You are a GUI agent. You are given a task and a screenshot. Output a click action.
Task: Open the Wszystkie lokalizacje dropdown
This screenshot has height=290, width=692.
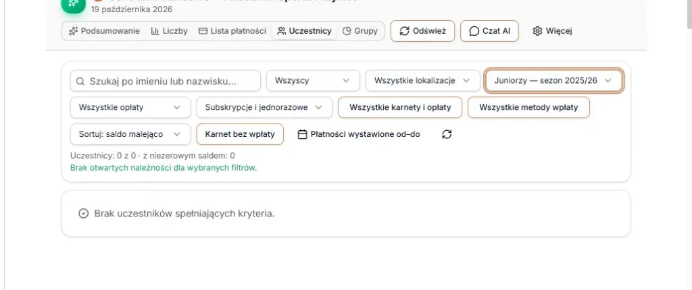pyautogui.click(x=422, y=81)
